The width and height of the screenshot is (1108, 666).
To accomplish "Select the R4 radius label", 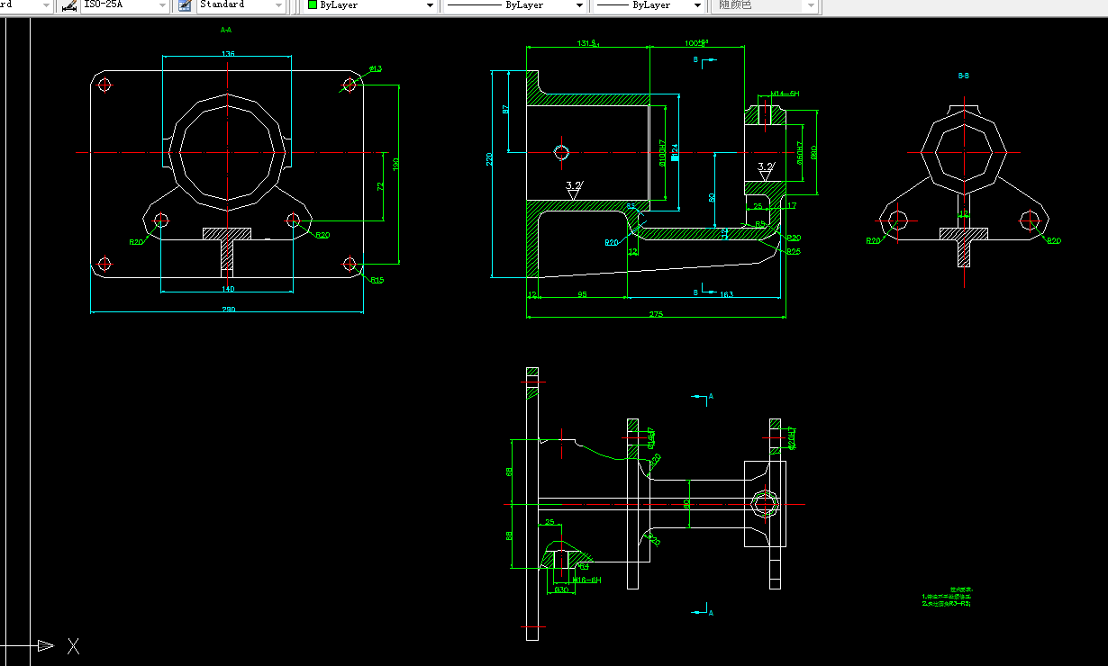I will coord(584,566).
